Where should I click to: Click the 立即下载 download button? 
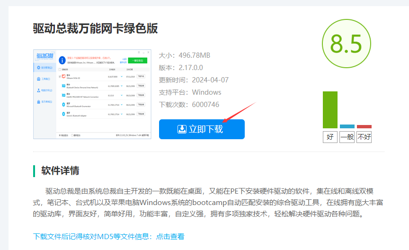[x=202, y=129]
